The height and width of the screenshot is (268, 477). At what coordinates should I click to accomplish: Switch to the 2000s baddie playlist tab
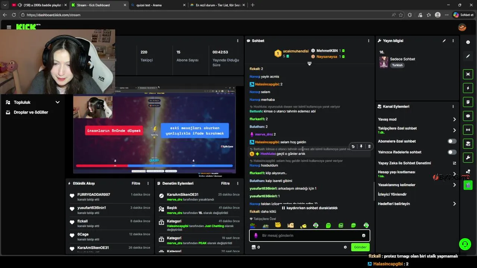(x=38, y=5)
